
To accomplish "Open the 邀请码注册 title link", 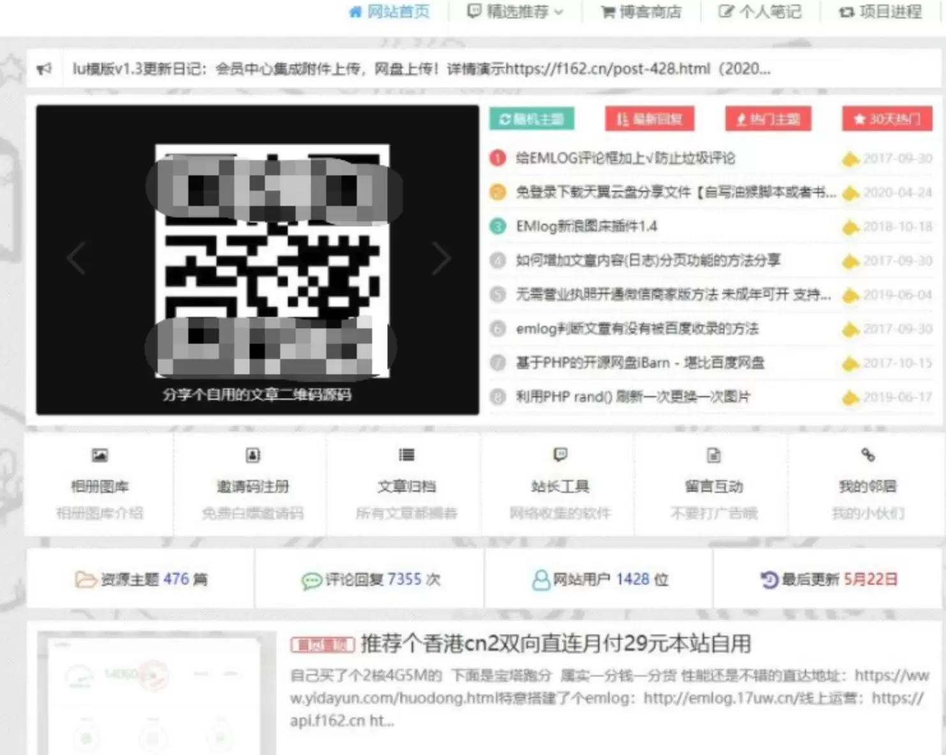I will (253, 487).
